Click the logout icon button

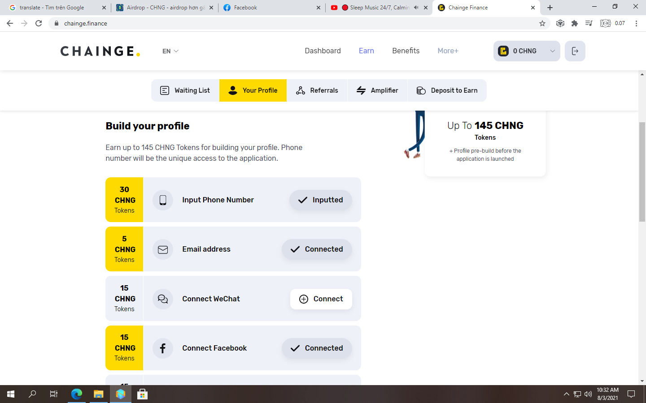575,51
